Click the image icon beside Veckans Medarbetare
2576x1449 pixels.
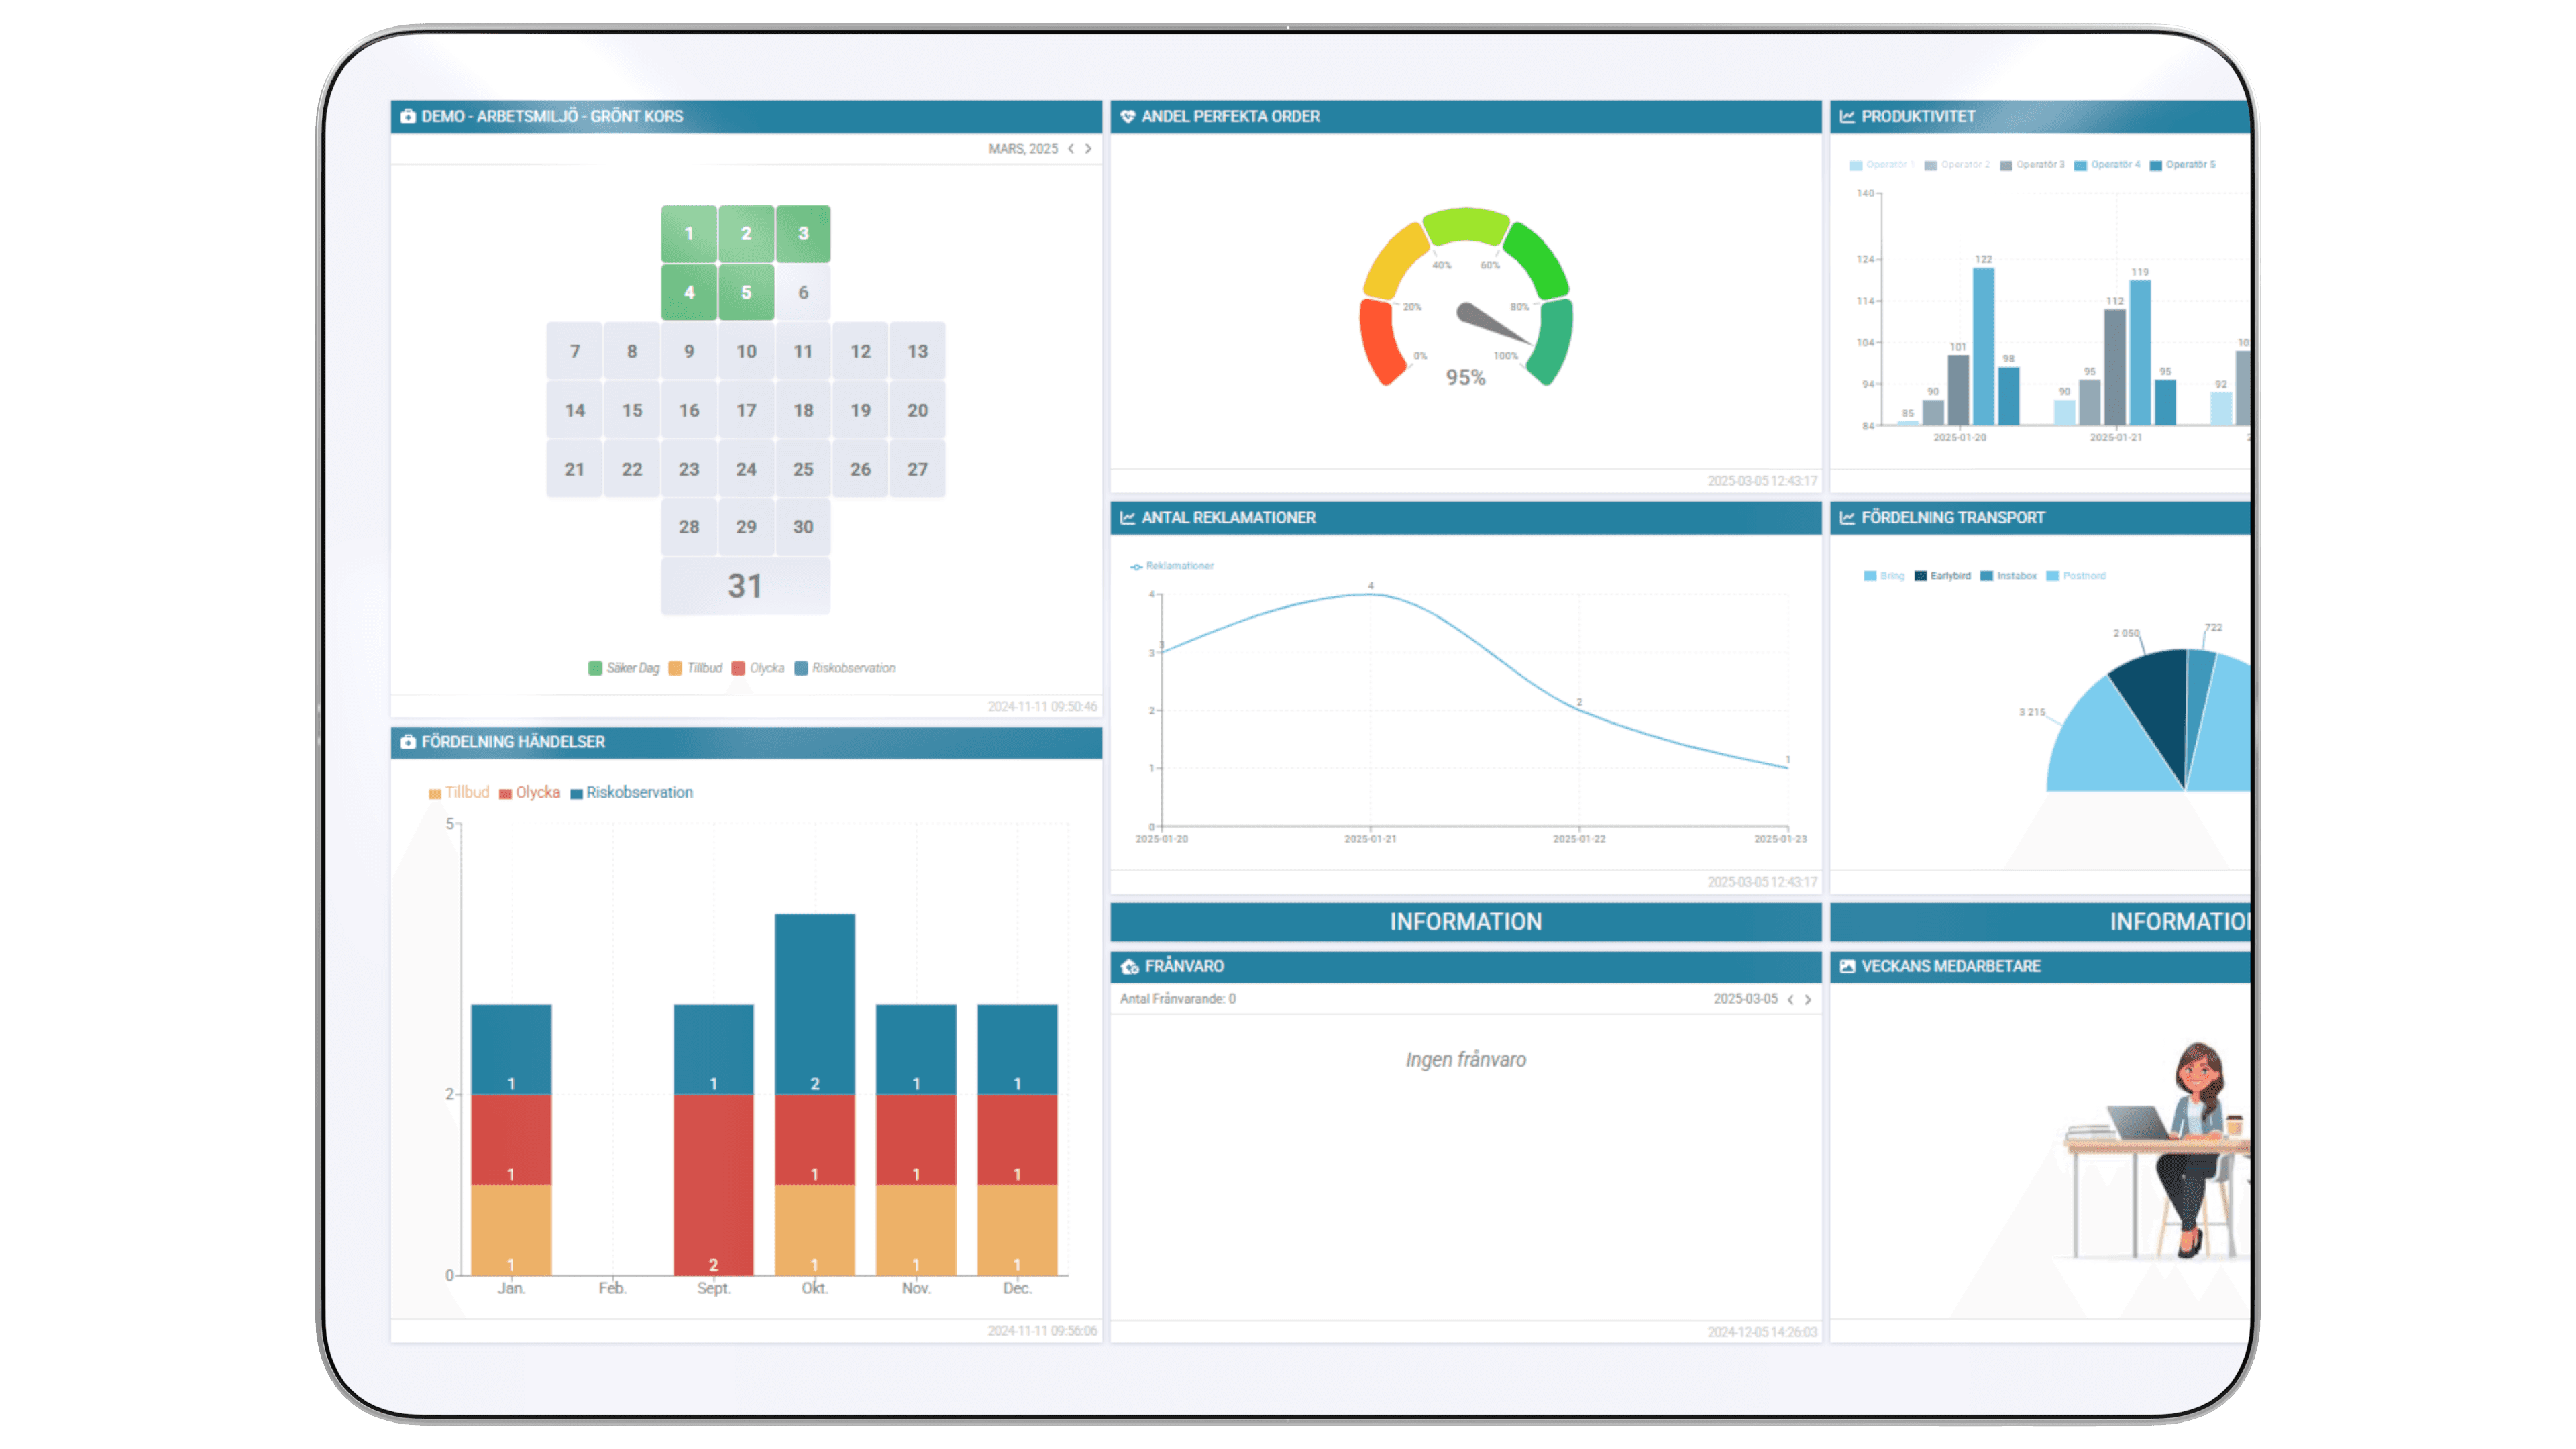(x=1847, y=966)
